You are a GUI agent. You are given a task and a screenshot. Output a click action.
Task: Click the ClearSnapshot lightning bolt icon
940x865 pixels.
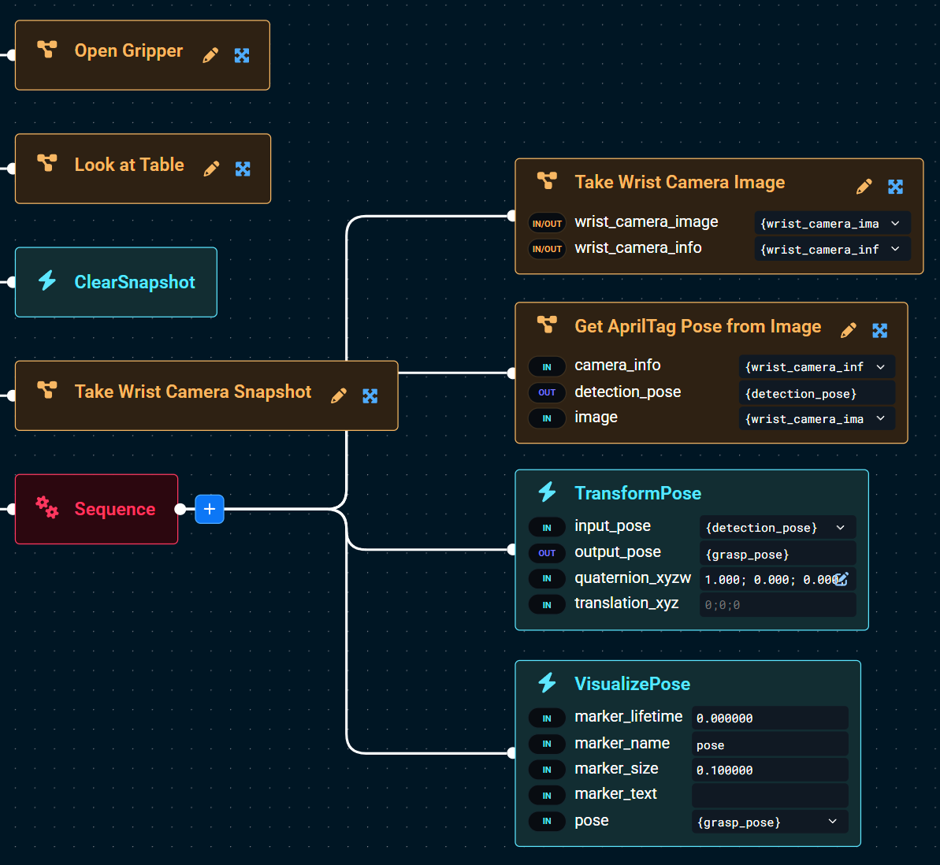(x=47, y=280)
